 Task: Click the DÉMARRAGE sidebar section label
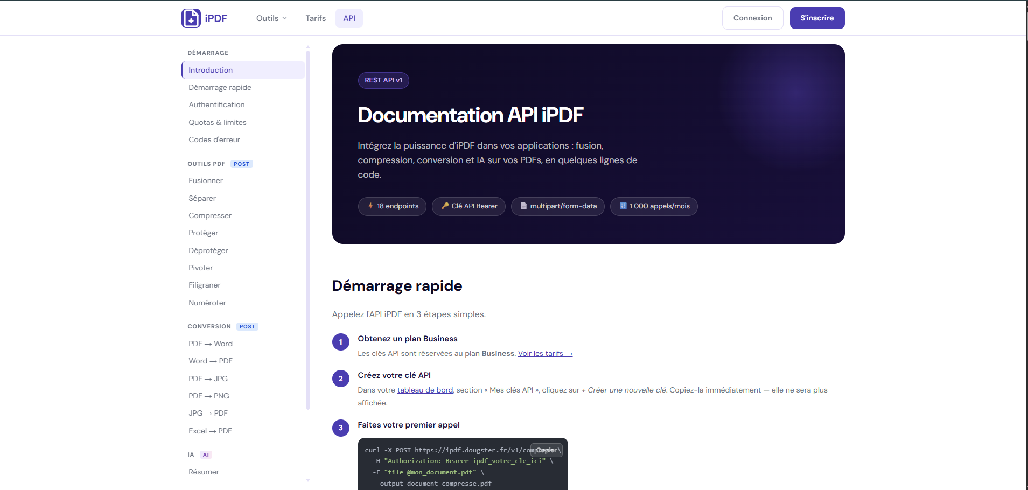(x=208, y=53)
